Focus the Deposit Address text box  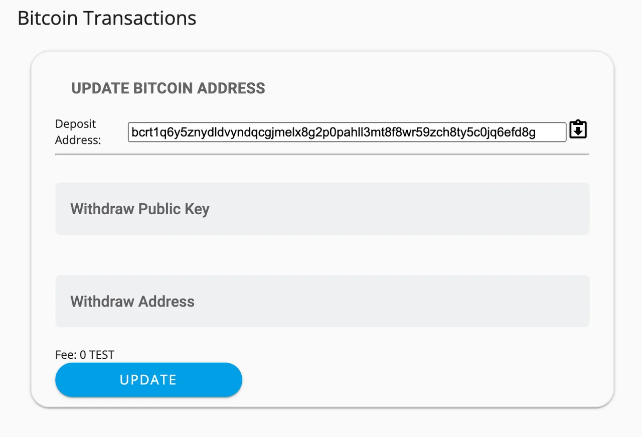347,132
